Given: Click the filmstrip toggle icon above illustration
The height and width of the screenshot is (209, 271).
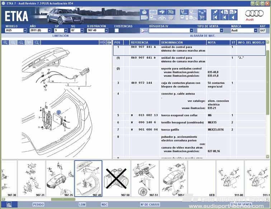Looking at the screenshot, I should click(103, 43).
